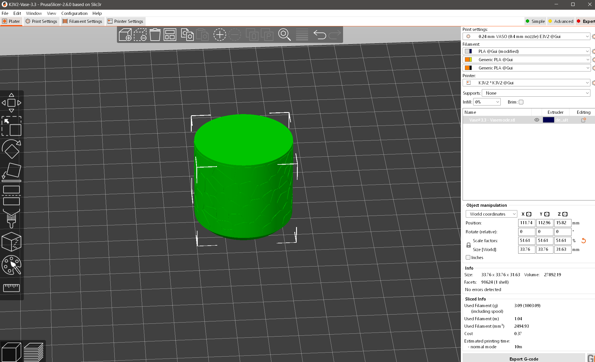Open the Supports dropdown
This screenshot has height=362, width=595.
535,93
